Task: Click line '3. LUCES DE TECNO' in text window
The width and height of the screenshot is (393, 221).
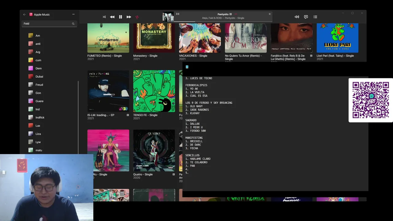Action: (199, 78)
